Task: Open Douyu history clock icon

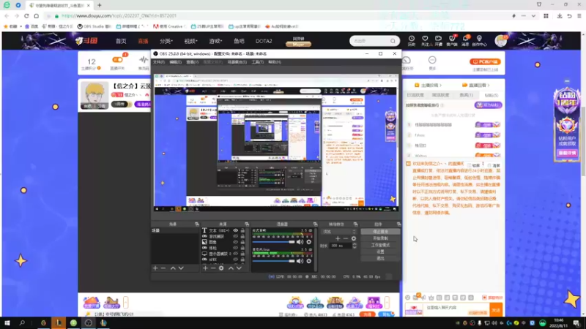Action: click(412, 40)
